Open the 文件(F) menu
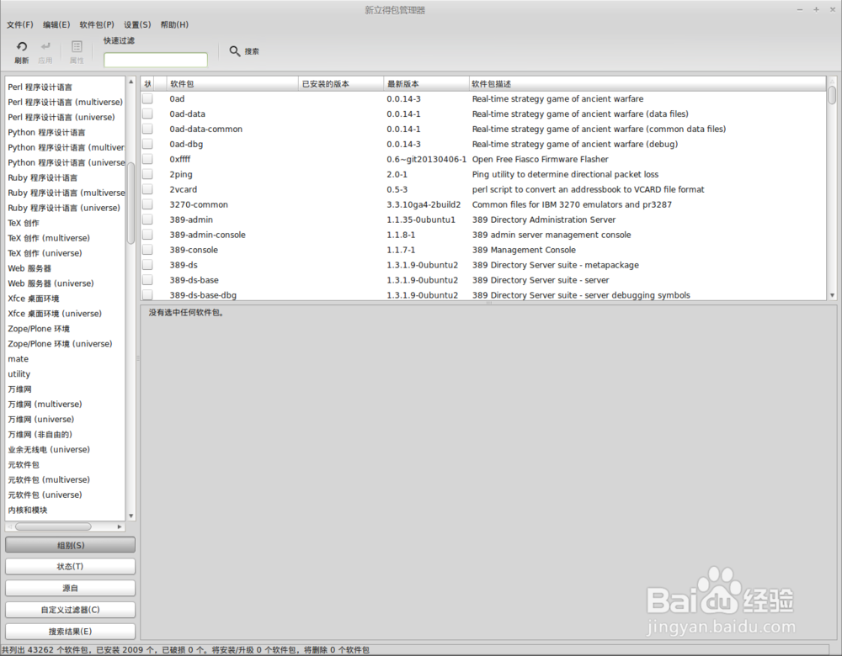 click(19, 24)
